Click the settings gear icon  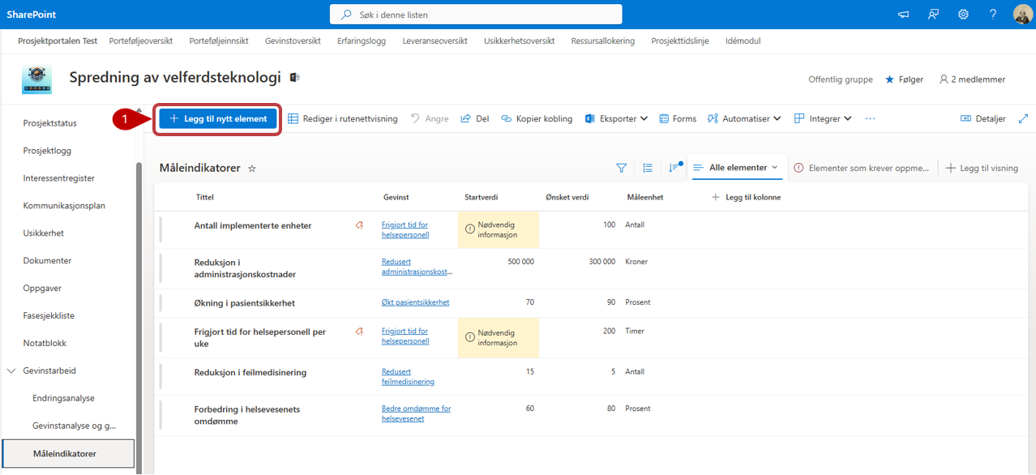pos(963,15)
